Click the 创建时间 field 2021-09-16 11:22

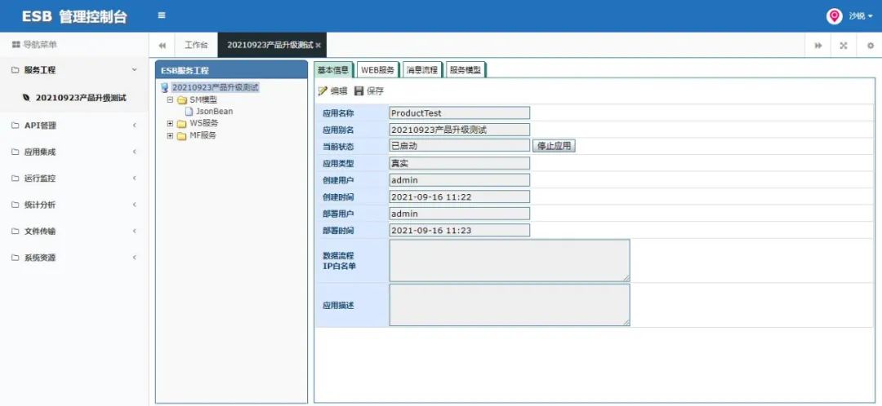(x=460, y=196)
